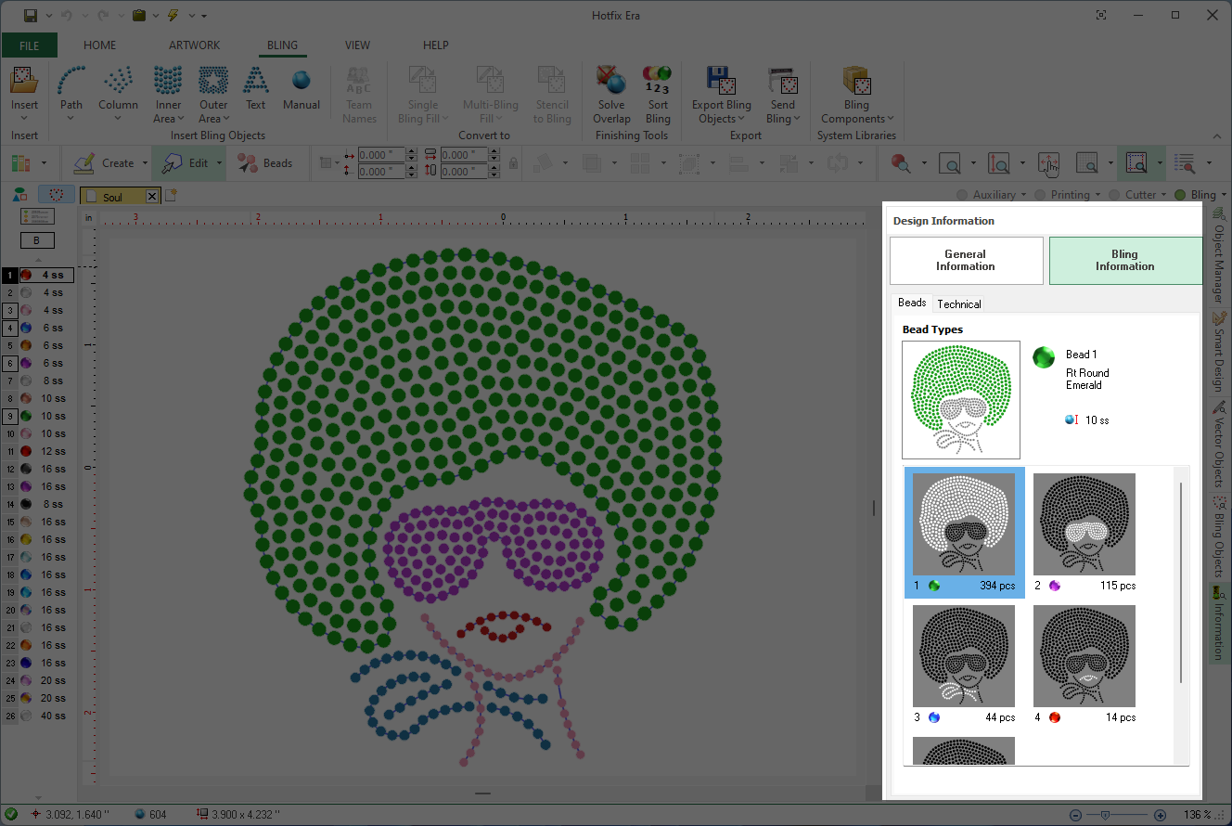Open the Vector Objects side panel
1232x826 pixels.
click(1219, 444)
